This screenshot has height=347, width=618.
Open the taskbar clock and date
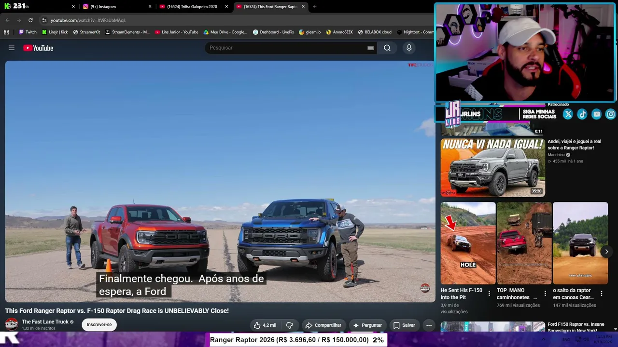604,339
